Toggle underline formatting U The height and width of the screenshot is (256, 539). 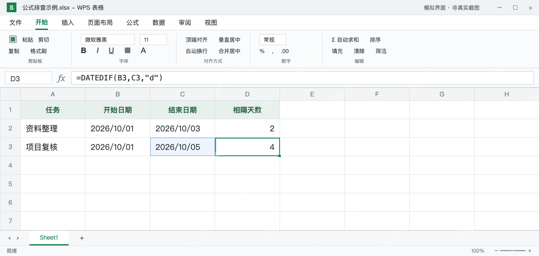tap(111, 51)
